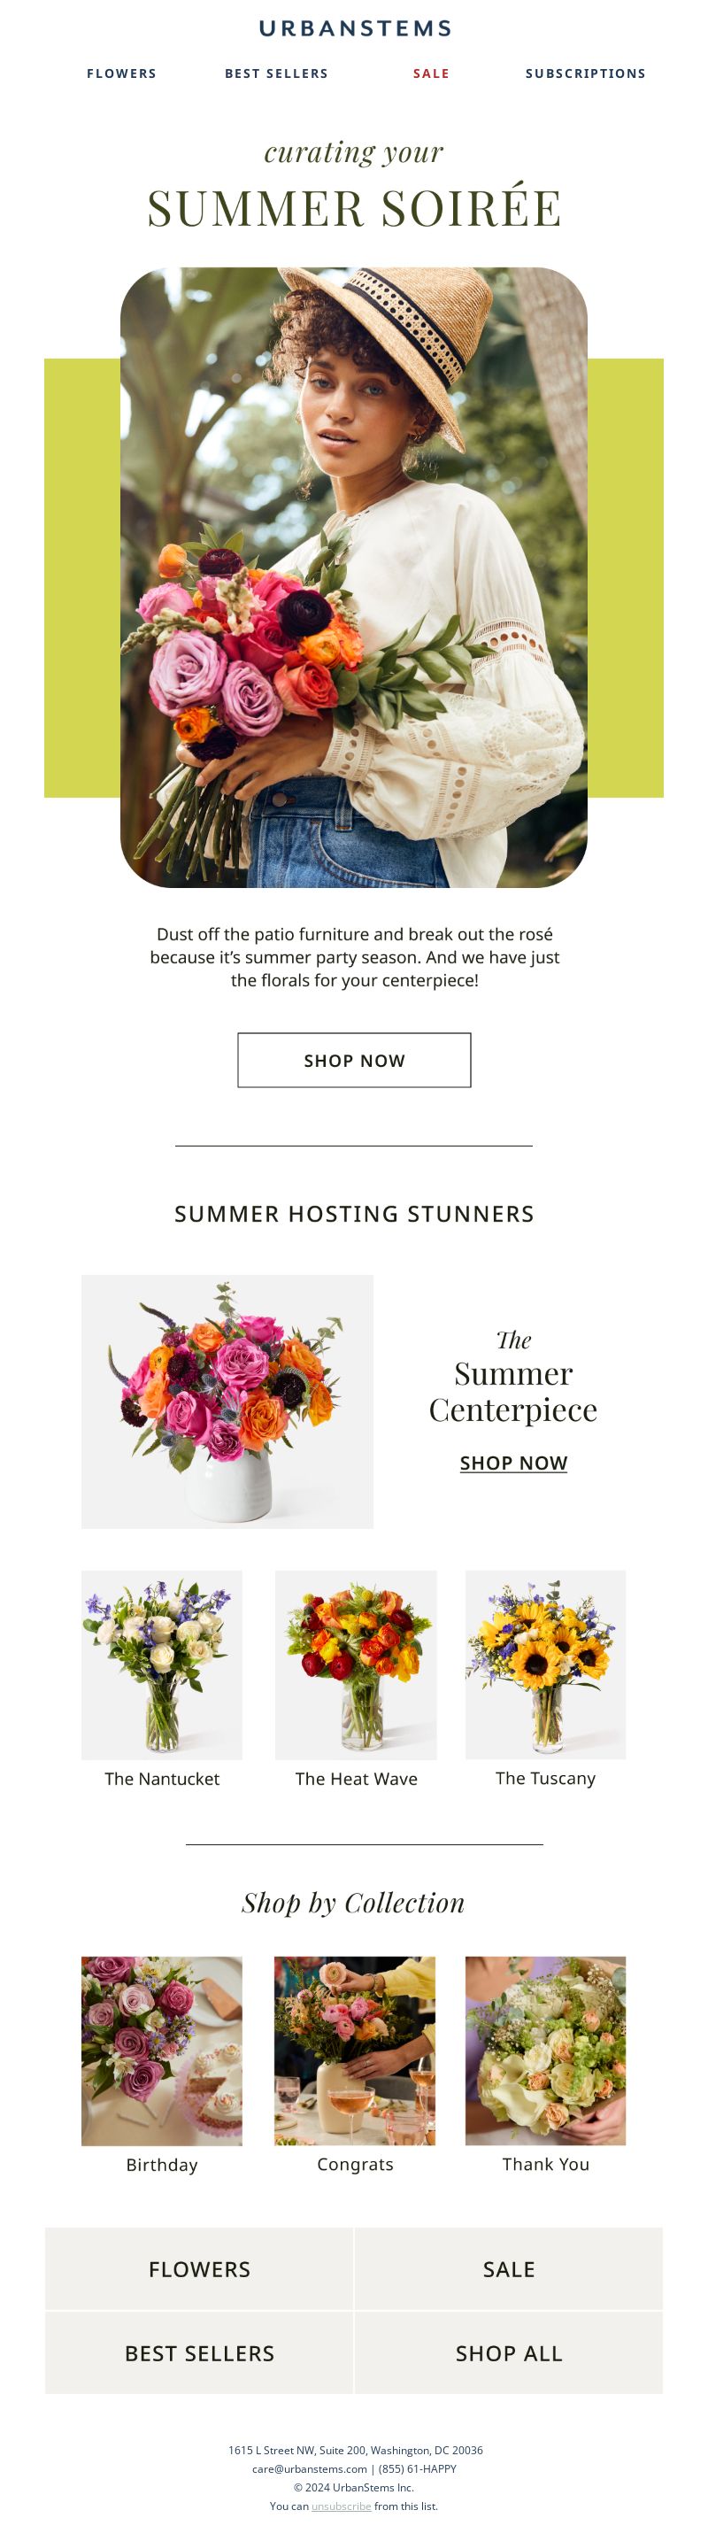Open The Nantucket bouquet image
The height and width of the screenshot is (2541, 708).
point(162,1665)
